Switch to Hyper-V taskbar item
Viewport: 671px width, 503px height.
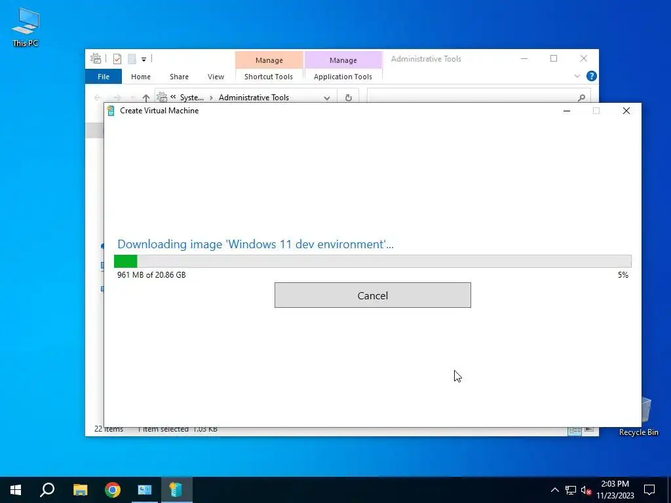pyautogui.click(x=176, y=490)
